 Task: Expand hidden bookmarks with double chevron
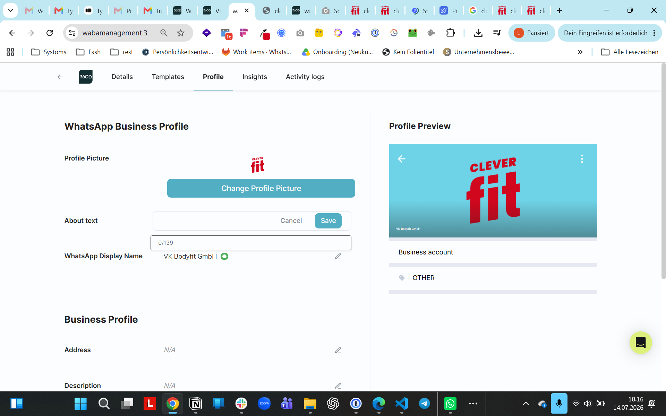pyautogui.click(x=580, y=52)
